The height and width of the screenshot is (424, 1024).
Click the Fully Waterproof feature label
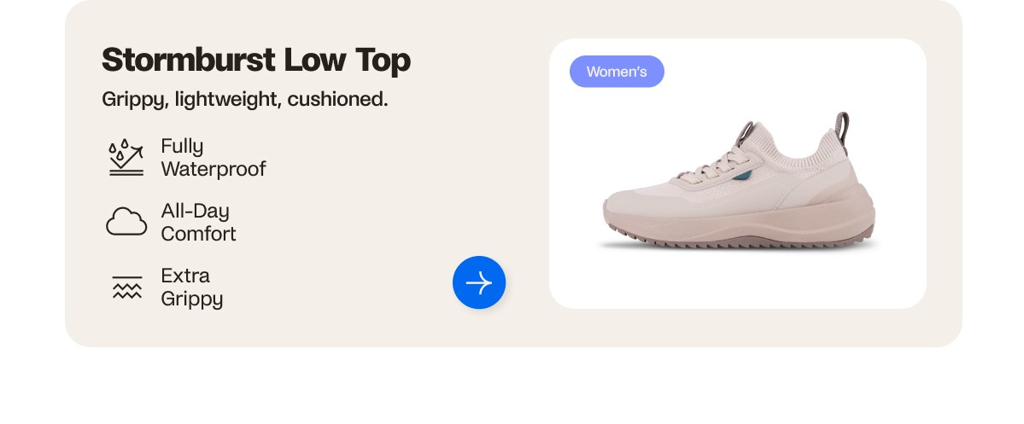[x=213, y=158]
